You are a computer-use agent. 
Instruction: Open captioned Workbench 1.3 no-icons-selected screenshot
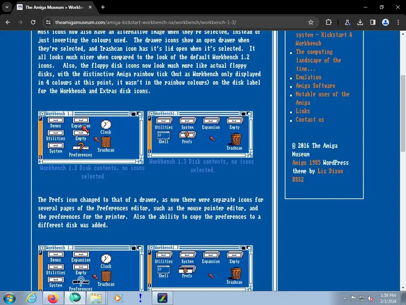point(200,134)
